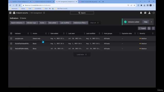Open the Splunk bookmarks folder
The width and height of the screenshot is (164, 92).
(x=22, y=9)
